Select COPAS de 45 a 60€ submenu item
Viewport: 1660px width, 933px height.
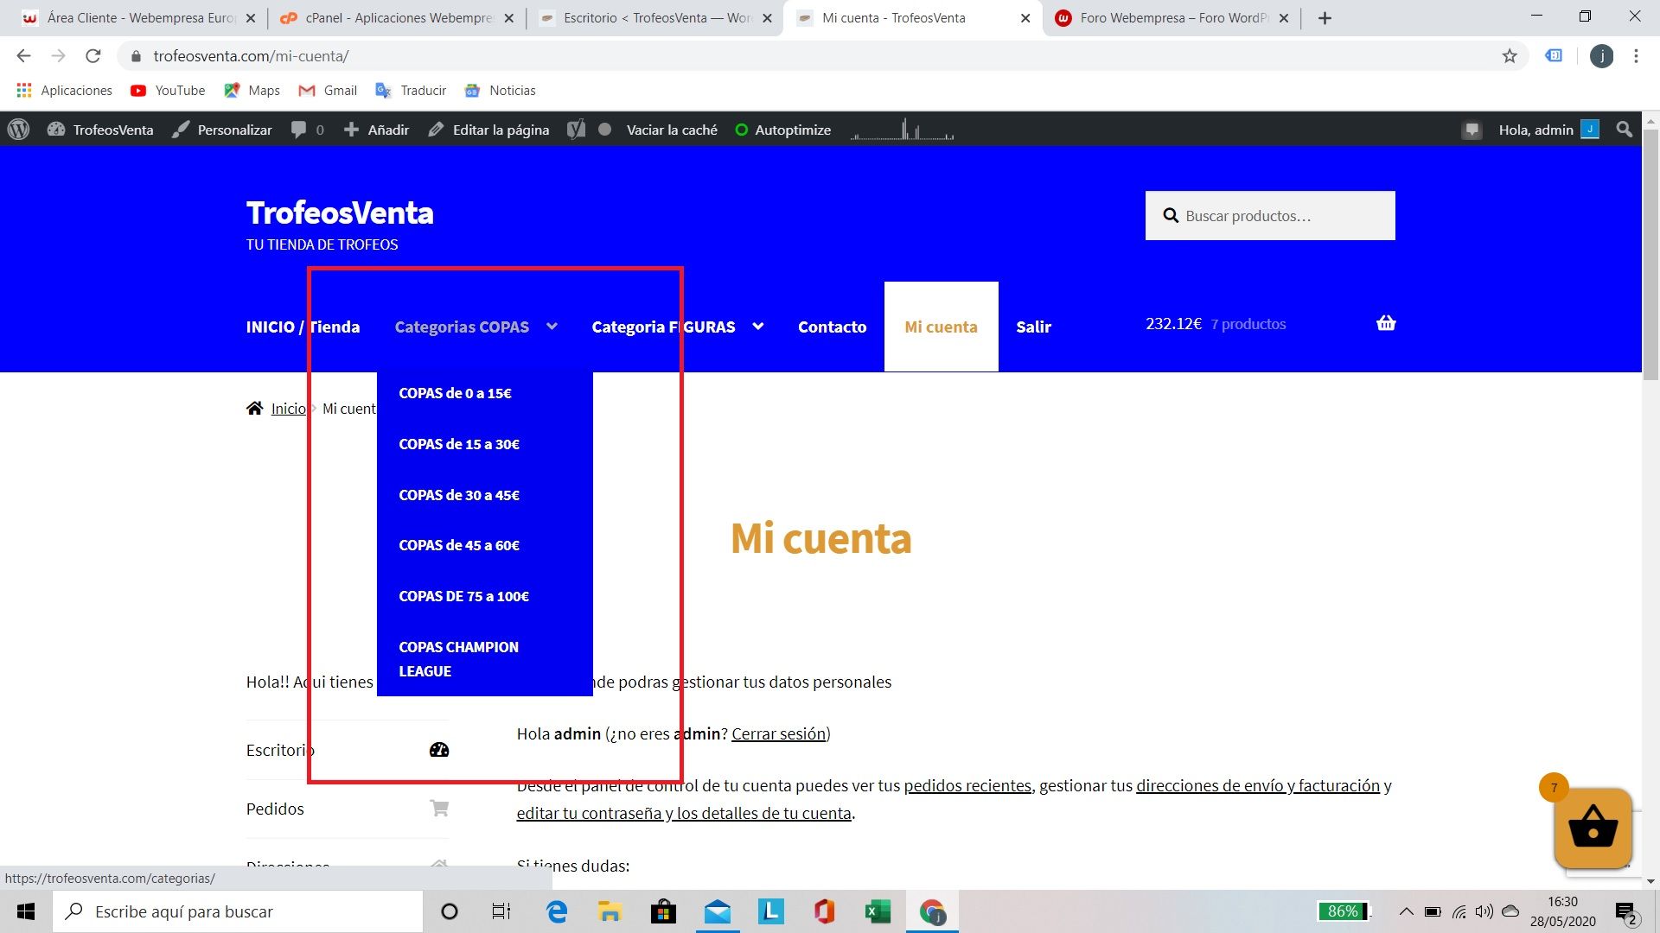(x=459, y=545)
